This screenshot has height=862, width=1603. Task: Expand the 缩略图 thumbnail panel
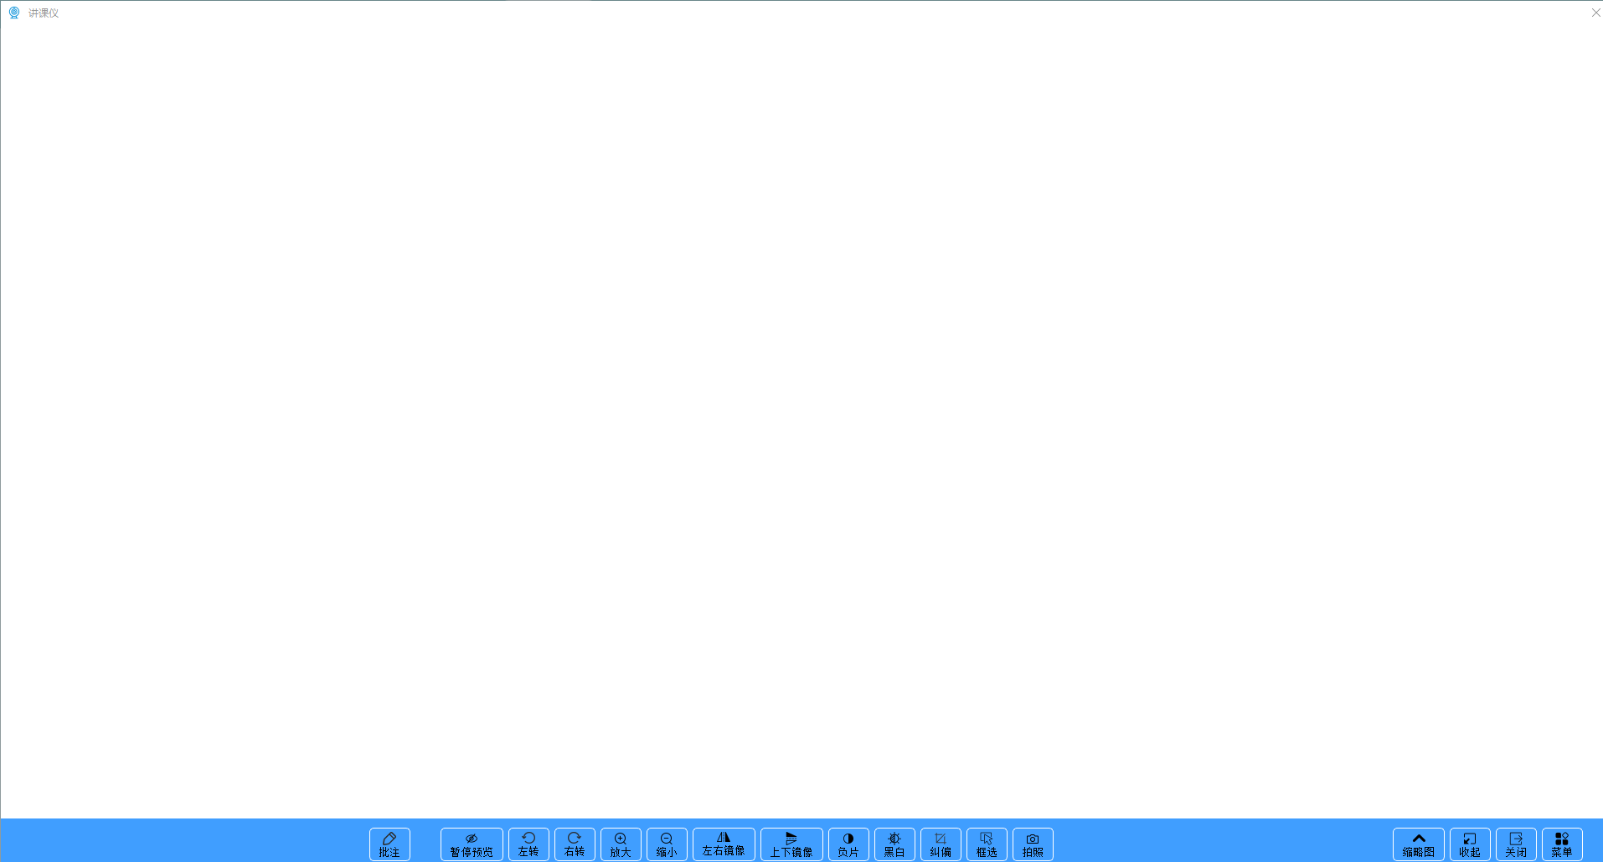1419,844
